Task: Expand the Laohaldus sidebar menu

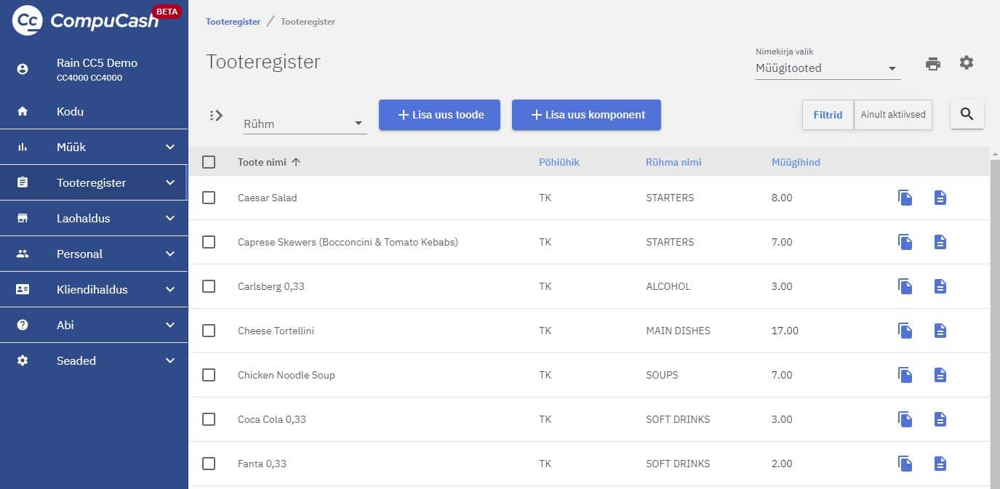Action: point(94,218)
